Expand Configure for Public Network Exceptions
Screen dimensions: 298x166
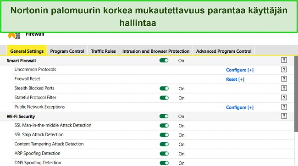[x=240, y=107]
